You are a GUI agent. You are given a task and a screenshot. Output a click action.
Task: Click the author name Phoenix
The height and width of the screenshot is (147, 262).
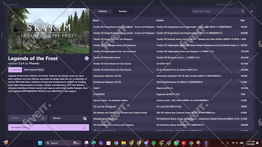point(34,63)
